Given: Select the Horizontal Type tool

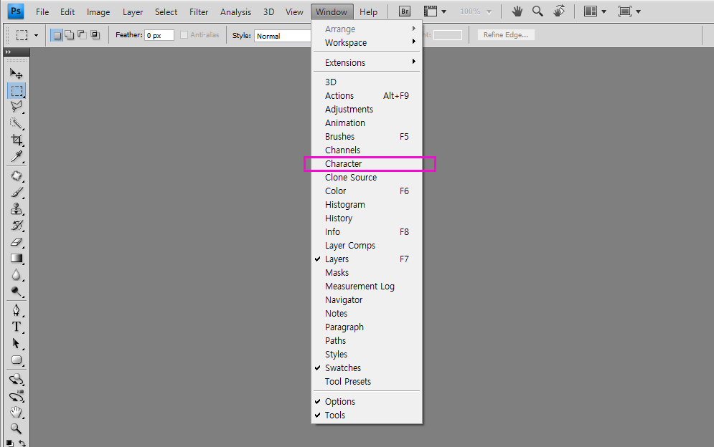Looking at the screenshot, I should [x=17, y=327].
